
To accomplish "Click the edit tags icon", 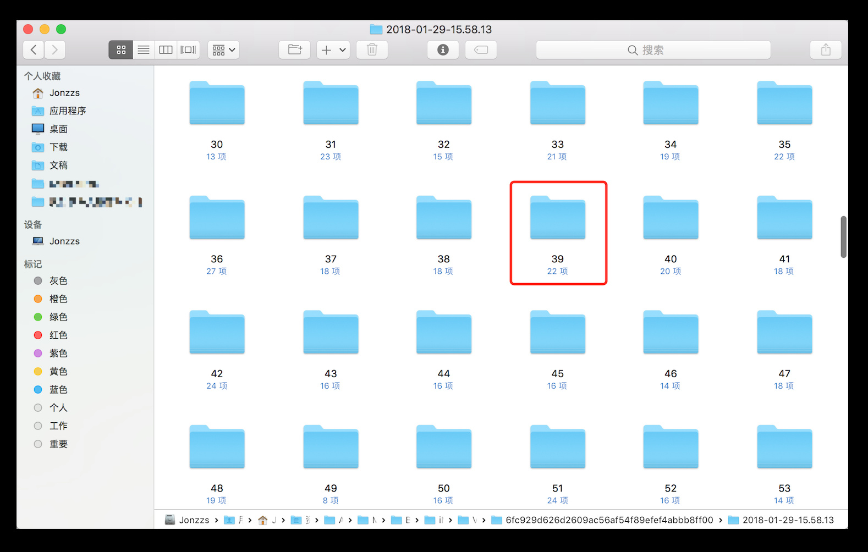I will 481,50.
